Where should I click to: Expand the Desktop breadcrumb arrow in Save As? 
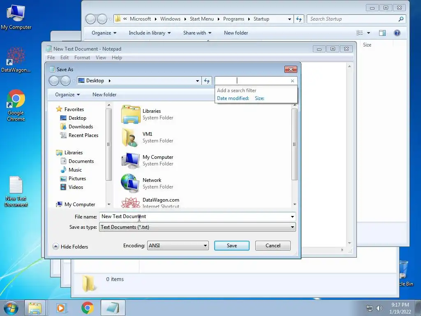(109, 81)
